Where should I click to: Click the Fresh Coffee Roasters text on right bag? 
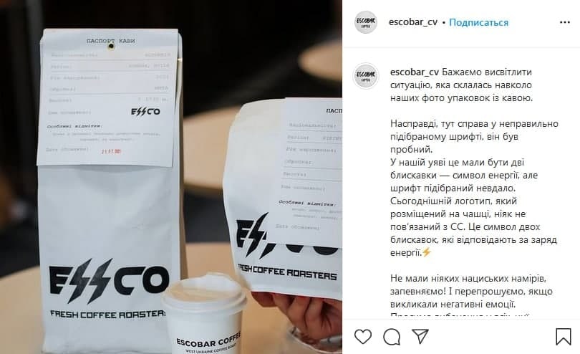tap(287, 272)
